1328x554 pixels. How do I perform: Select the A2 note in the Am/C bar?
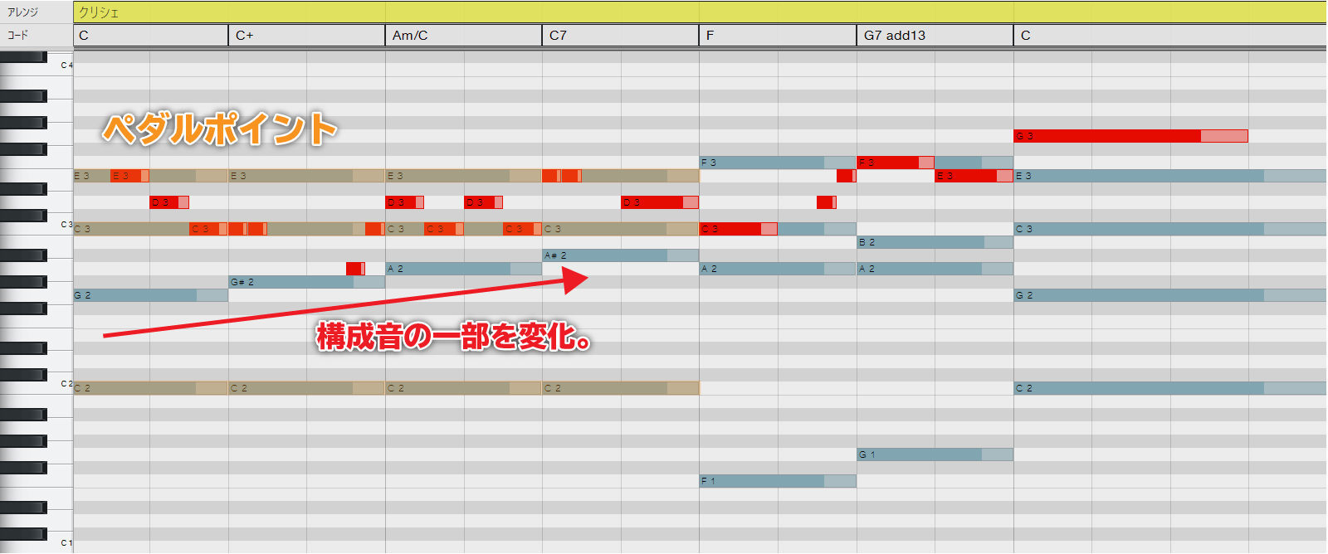click(x=463, y=269)
